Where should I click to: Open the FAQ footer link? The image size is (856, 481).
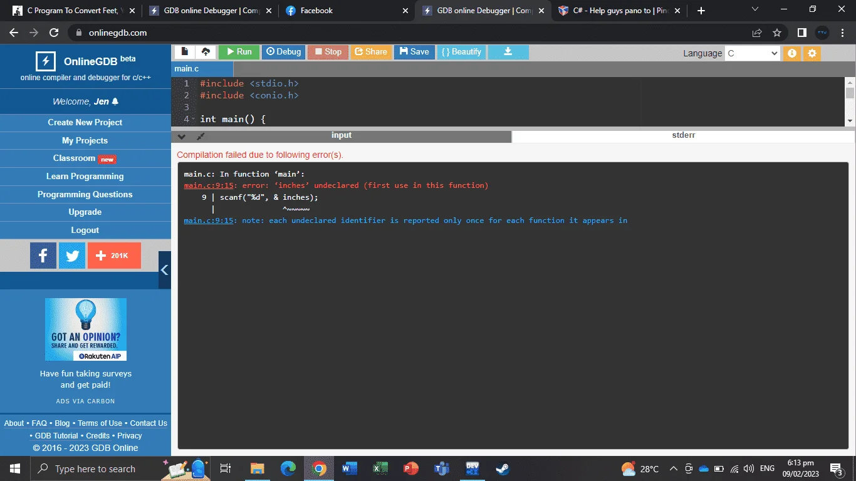pos(39,423)
